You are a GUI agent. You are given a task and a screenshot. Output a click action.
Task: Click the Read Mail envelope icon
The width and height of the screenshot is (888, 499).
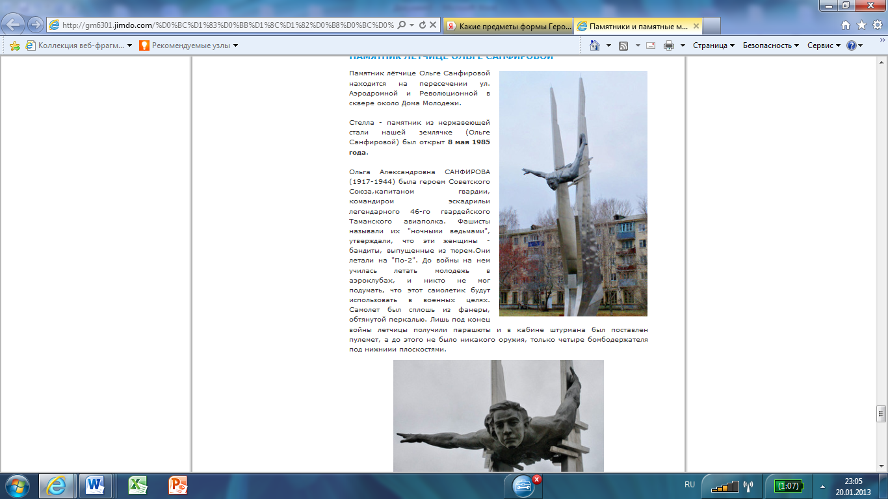(x=651, y=45)
